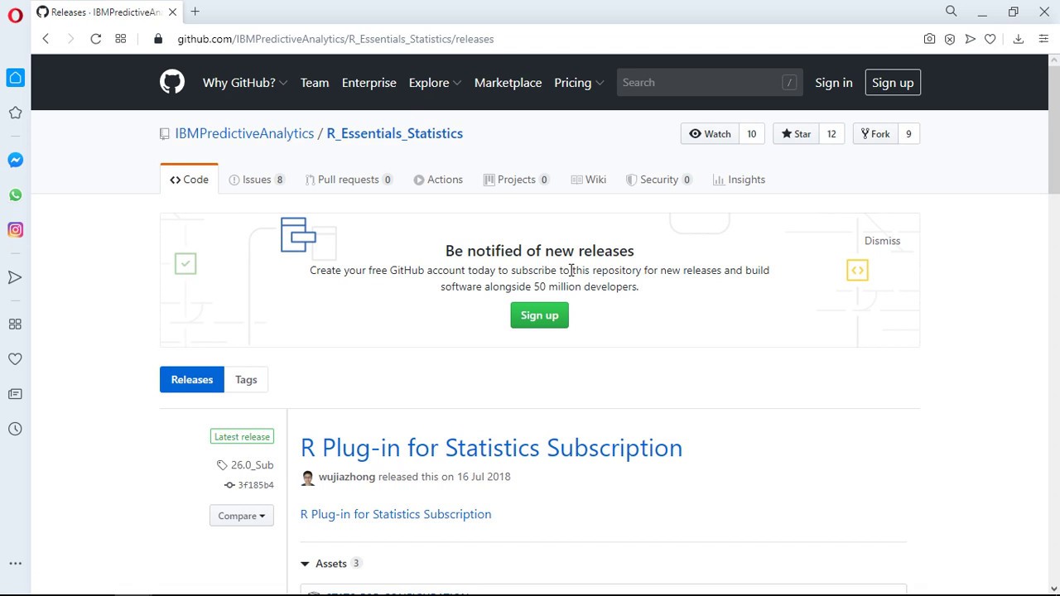Open sidebar three-dots setup
1060x596 pixels.
coord(15,564)
